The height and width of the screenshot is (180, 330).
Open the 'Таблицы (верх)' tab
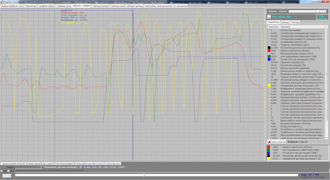tap(100, 6)
